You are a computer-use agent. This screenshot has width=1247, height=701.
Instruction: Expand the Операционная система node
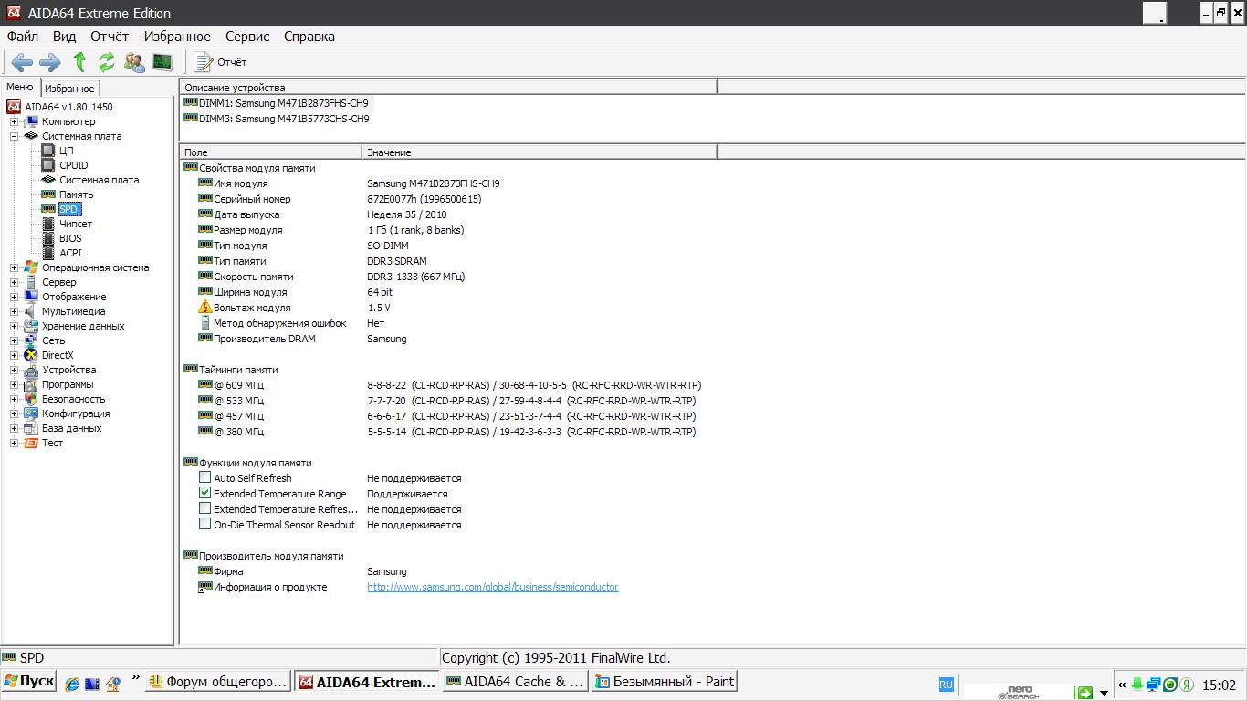point(14,267)
